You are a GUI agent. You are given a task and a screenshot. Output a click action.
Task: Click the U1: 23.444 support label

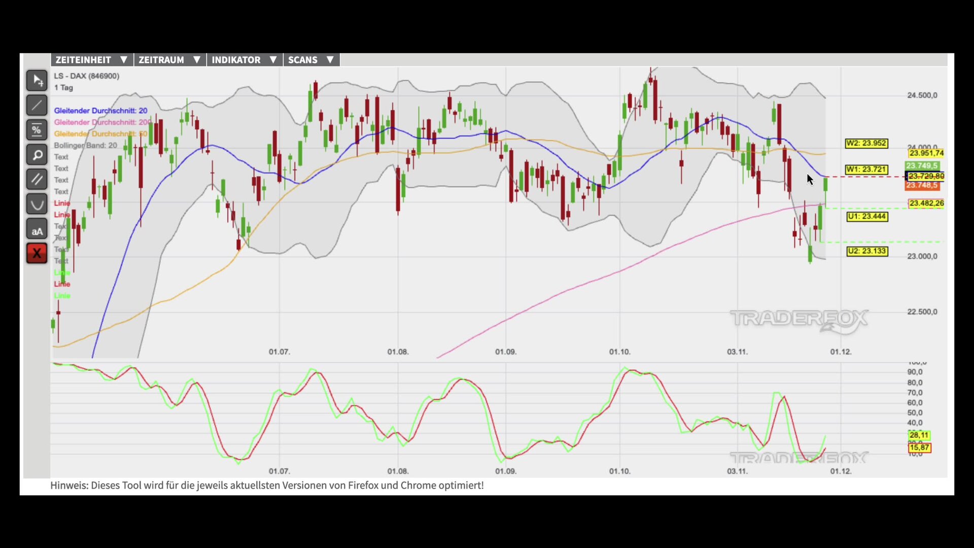pos(867,217)
